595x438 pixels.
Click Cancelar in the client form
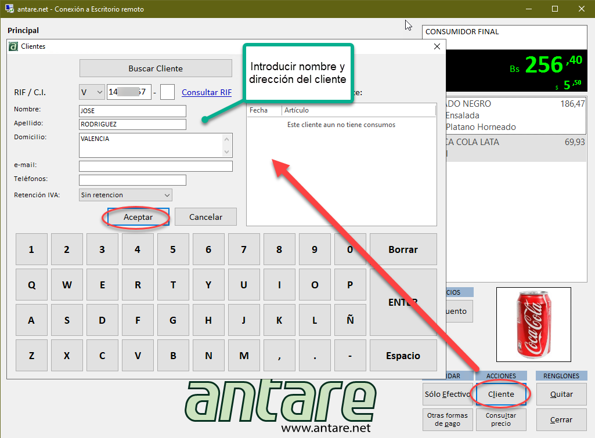(x=205, y=217)
